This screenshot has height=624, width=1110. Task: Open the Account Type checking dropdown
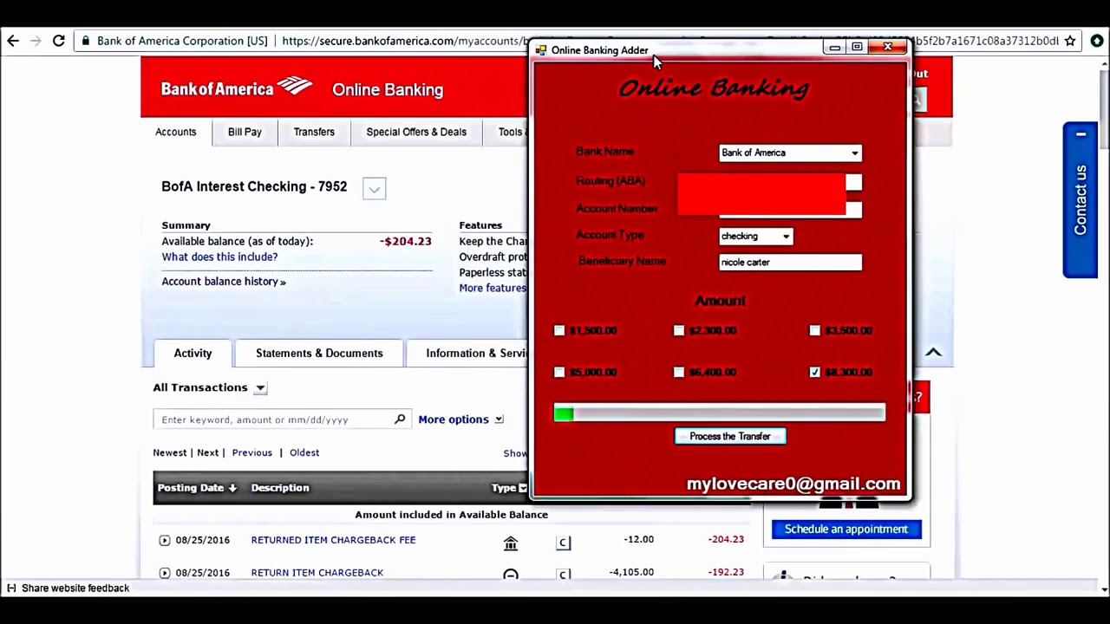(x=786, y=237)
